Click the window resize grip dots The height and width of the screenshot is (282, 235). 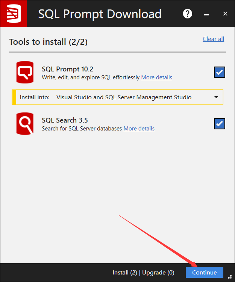230,277
